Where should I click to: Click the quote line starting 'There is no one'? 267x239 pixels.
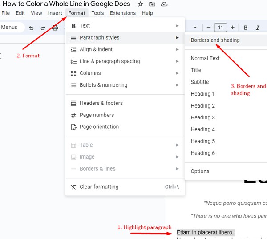(229, 216)
